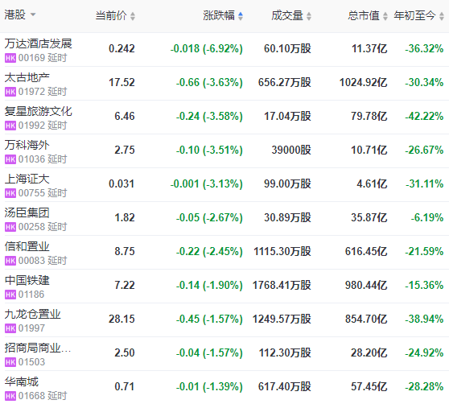
Task: Click change -0.24 (-3.58%)
Action: (x=209, y=116)
